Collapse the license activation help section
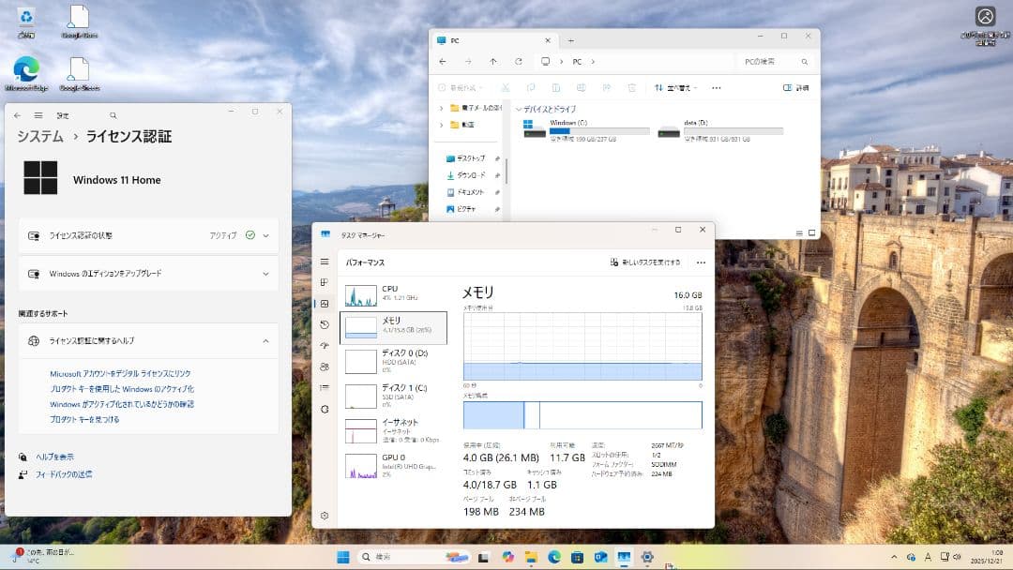 [265, 341]
